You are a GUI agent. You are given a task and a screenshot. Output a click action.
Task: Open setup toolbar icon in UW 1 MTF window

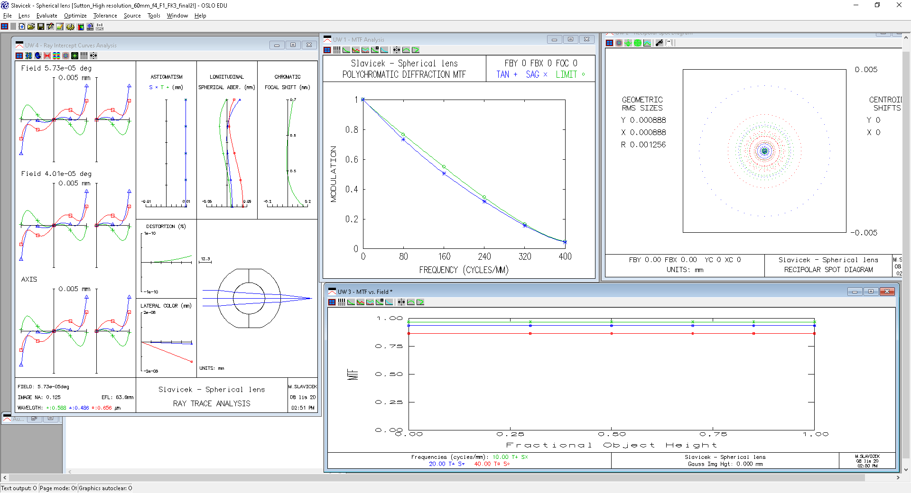(x=327, y=50)
